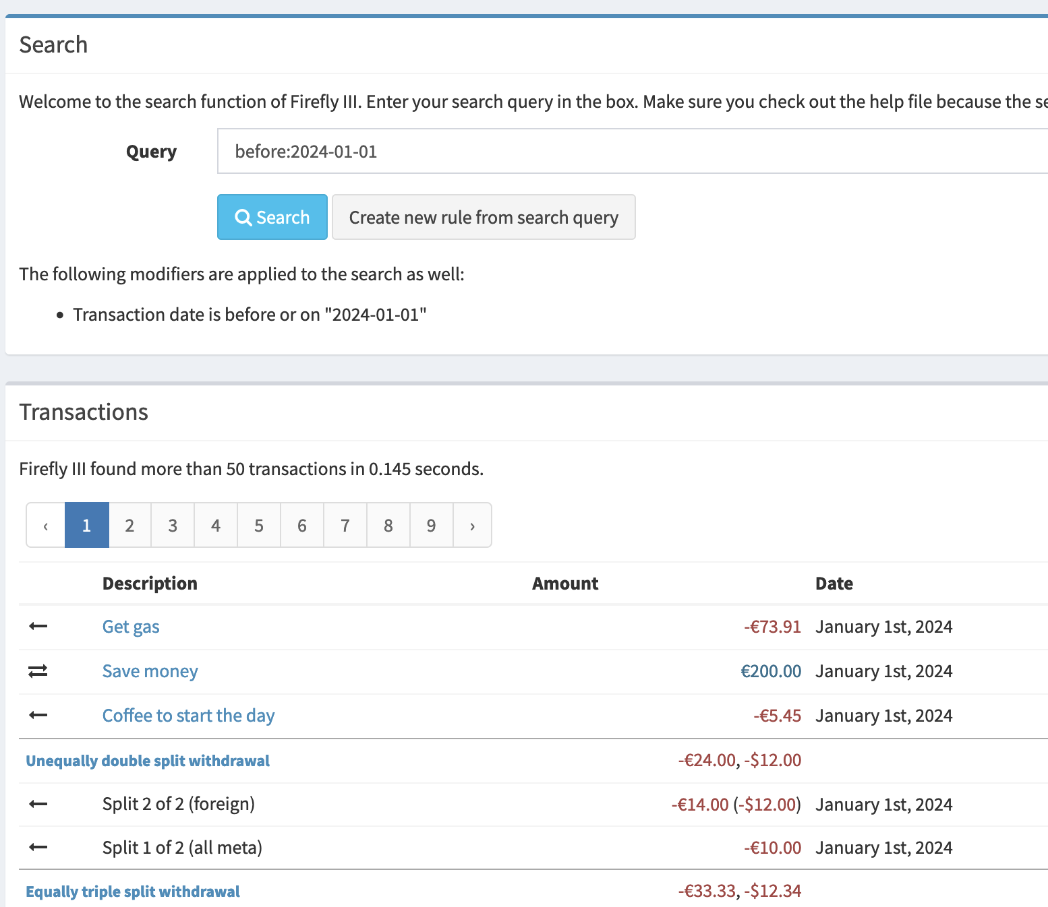Open the Get gas transaction
The image size is (1048, 907).
pos(131,626)
